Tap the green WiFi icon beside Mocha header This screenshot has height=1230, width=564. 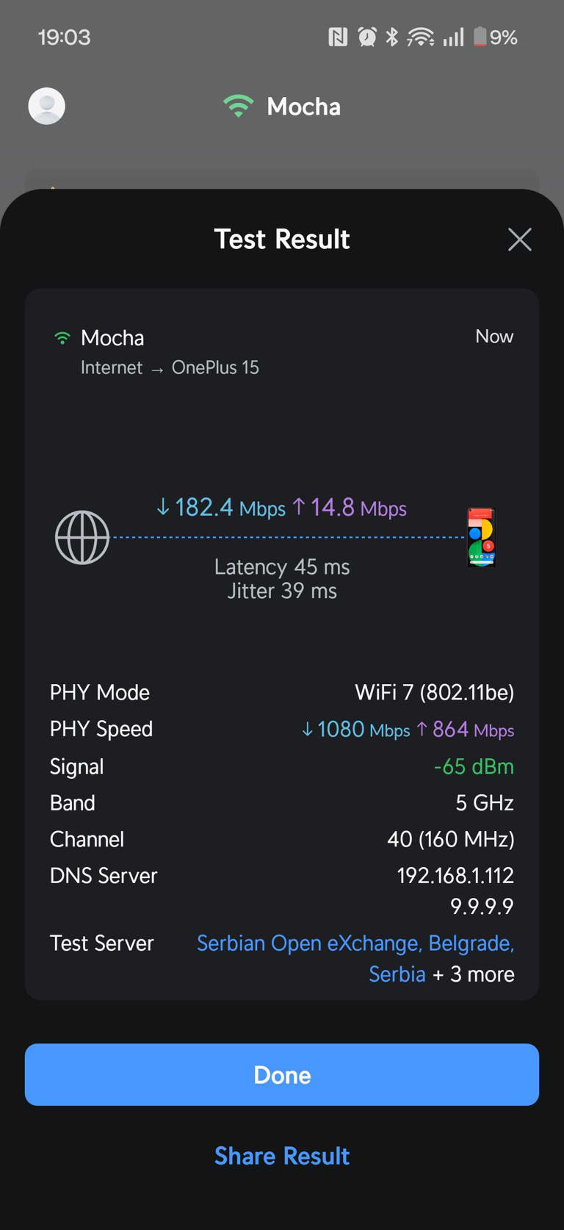[x=238, y=107]
